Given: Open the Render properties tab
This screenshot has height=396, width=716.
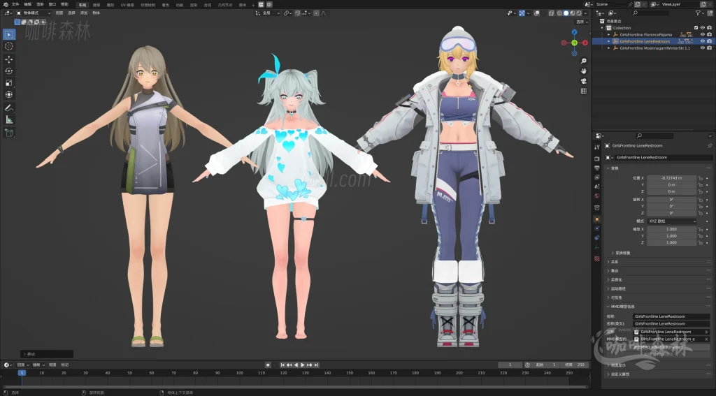Looking at the screenshot, I should point(597,159).
